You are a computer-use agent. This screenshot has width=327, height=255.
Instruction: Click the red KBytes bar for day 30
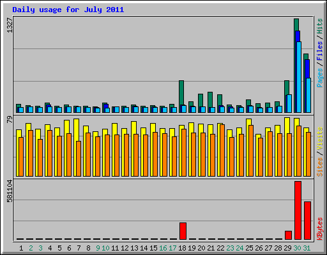coord(298,210)
